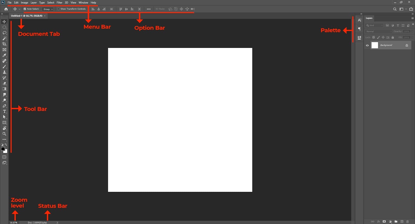Select the Eraser tool
Screen dimensions: 415x224
coord(4,83)
